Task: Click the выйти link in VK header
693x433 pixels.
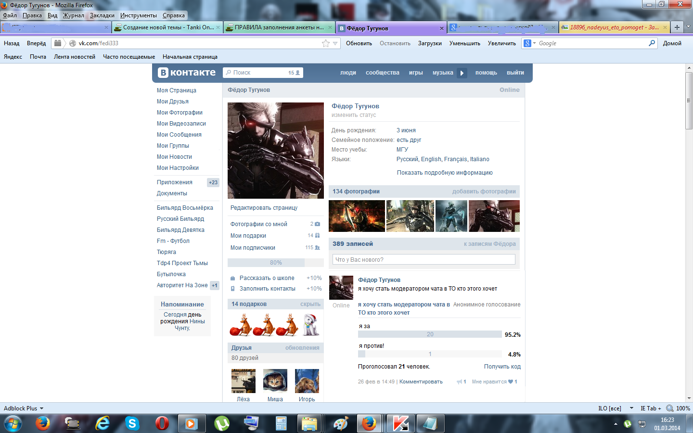Action: tap(515, 73)
